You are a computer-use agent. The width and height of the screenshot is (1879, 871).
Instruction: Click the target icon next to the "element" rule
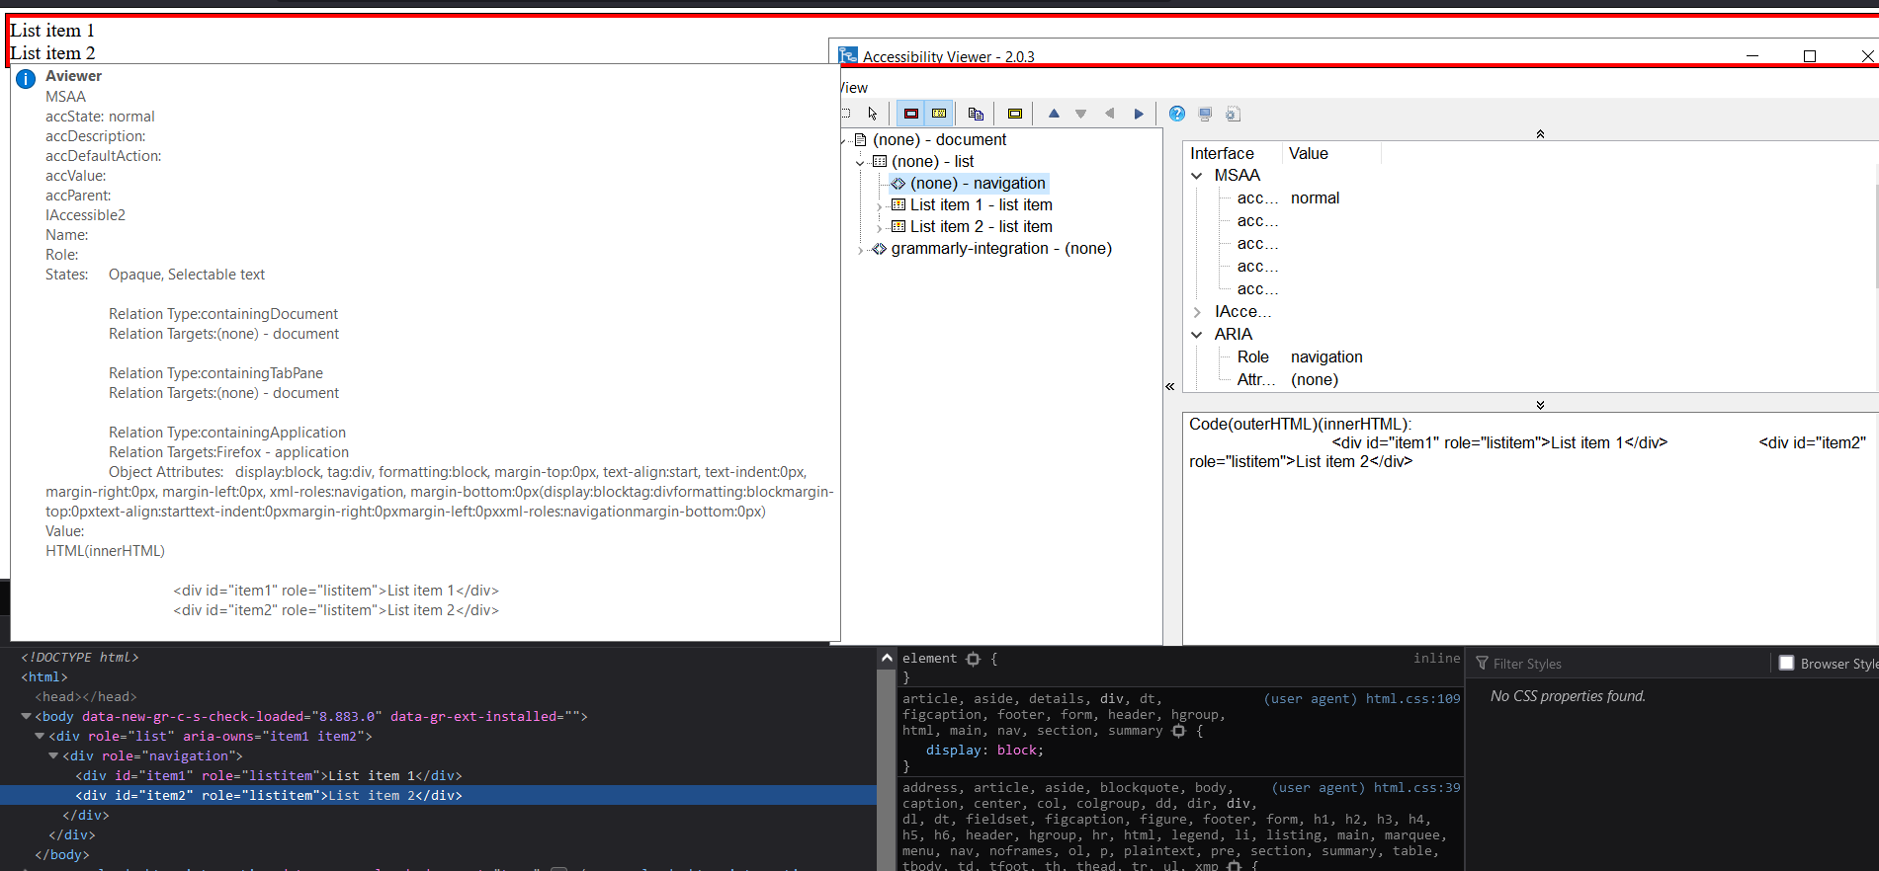(x=973, y=659)
